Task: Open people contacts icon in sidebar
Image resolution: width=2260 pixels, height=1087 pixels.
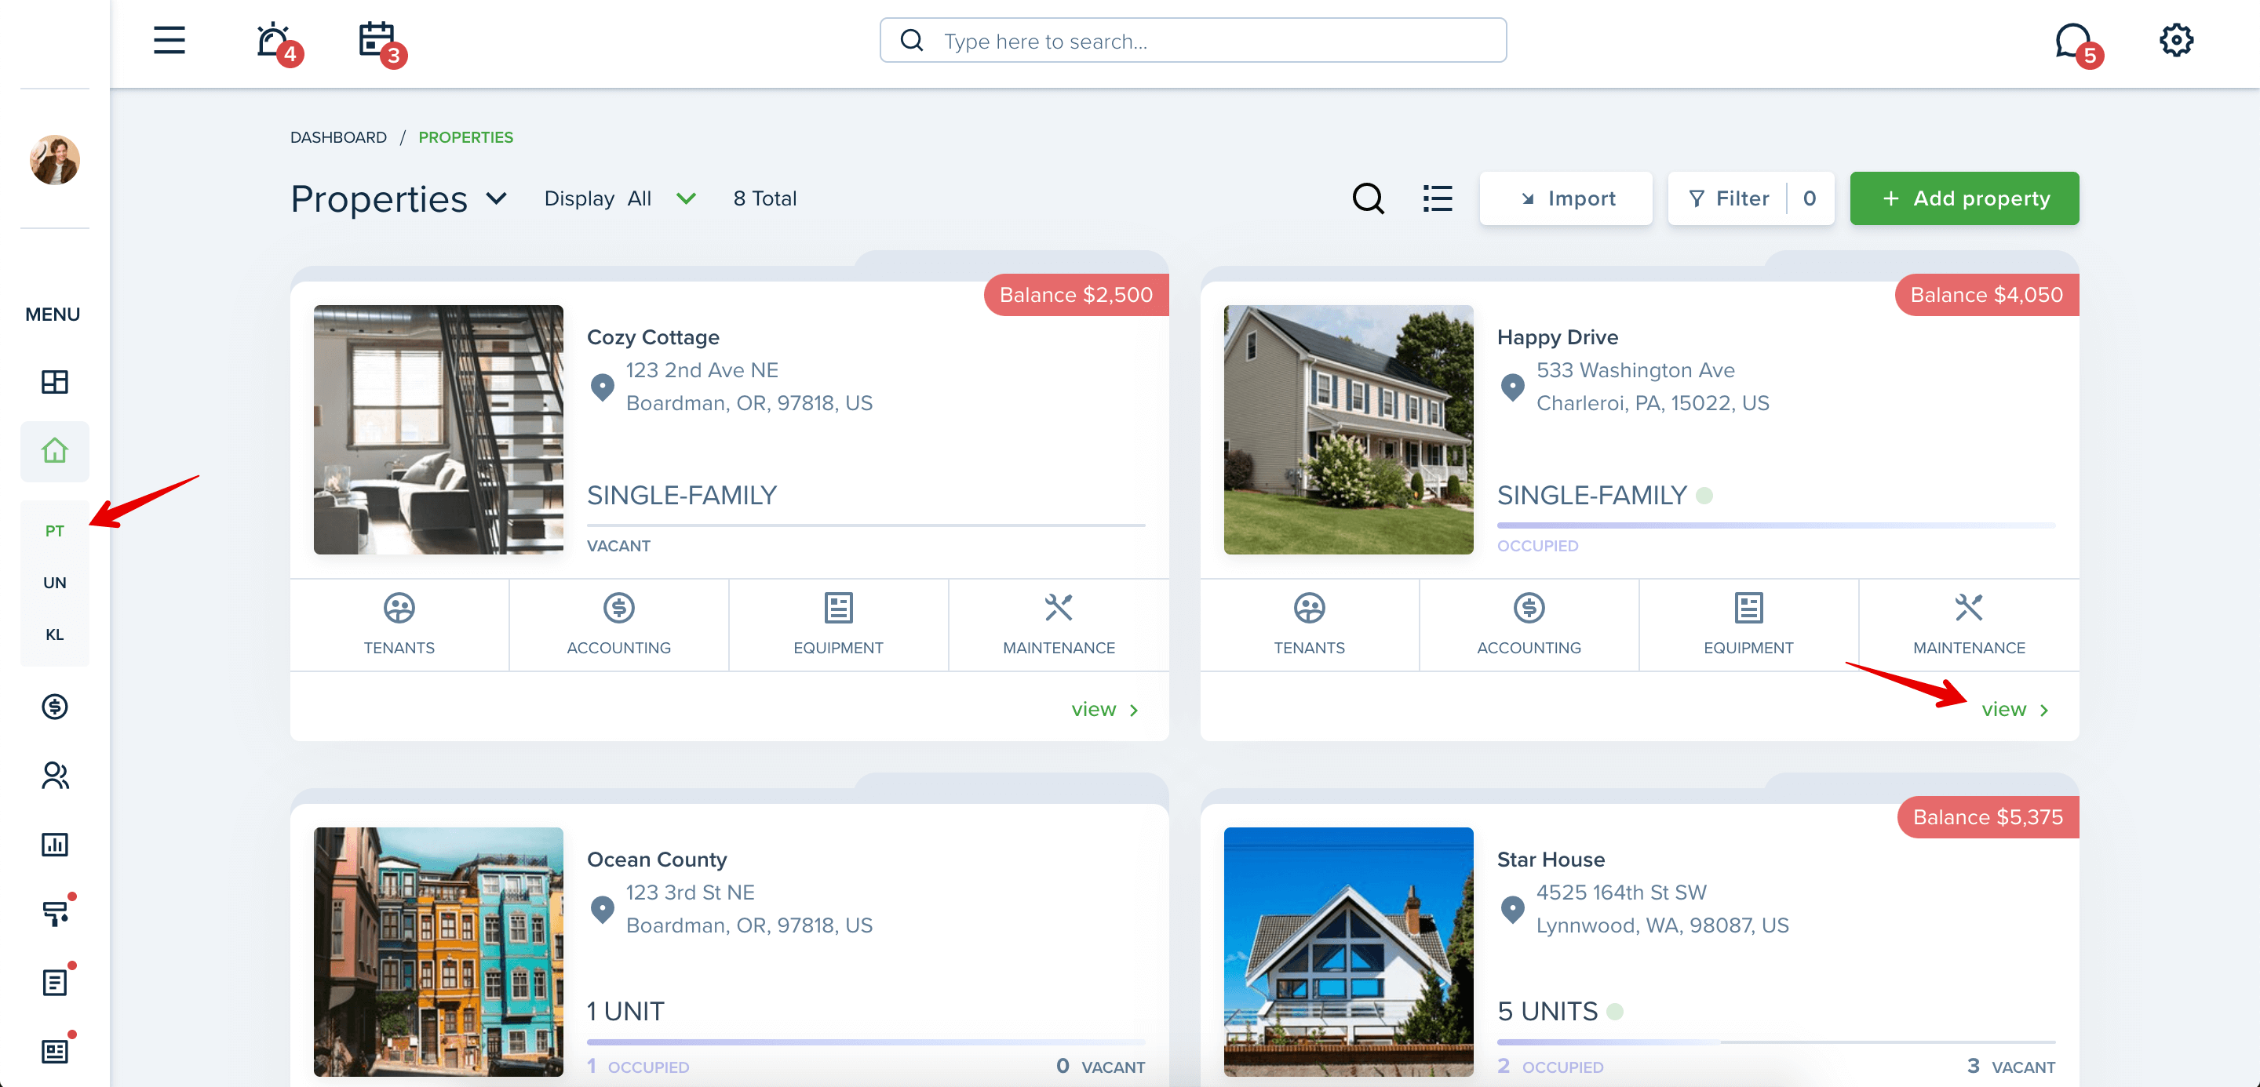Action: [54, 775]
